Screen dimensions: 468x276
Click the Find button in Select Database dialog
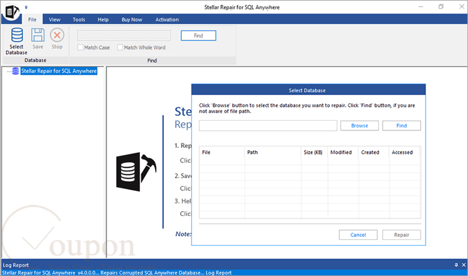(402, 126)
